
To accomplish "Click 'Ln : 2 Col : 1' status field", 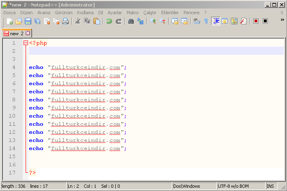I will 82,186.
